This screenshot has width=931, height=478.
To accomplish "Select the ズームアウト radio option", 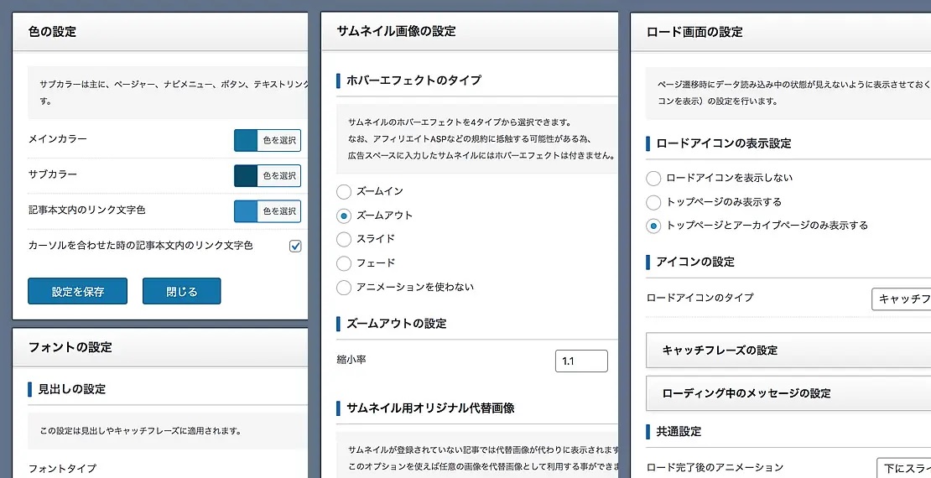I will [344, 216].
